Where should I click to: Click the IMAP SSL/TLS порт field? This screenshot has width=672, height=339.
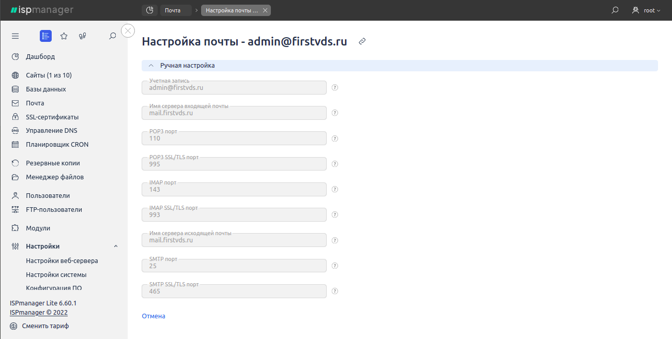(234, 215)
